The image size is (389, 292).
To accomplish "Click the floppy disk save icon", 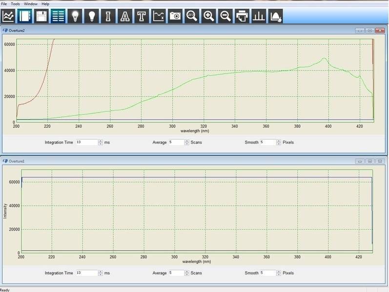I will 41,16.
